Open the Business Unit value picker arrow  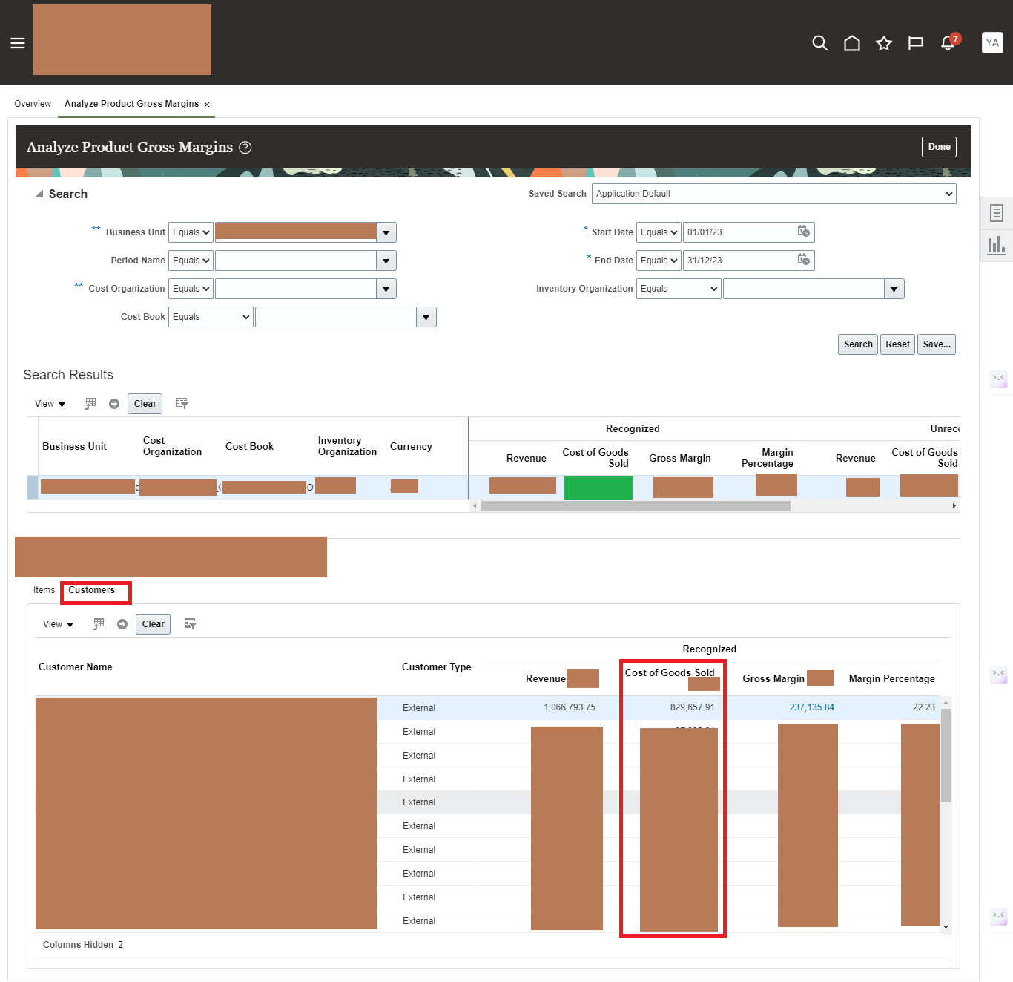click(386, 232)
